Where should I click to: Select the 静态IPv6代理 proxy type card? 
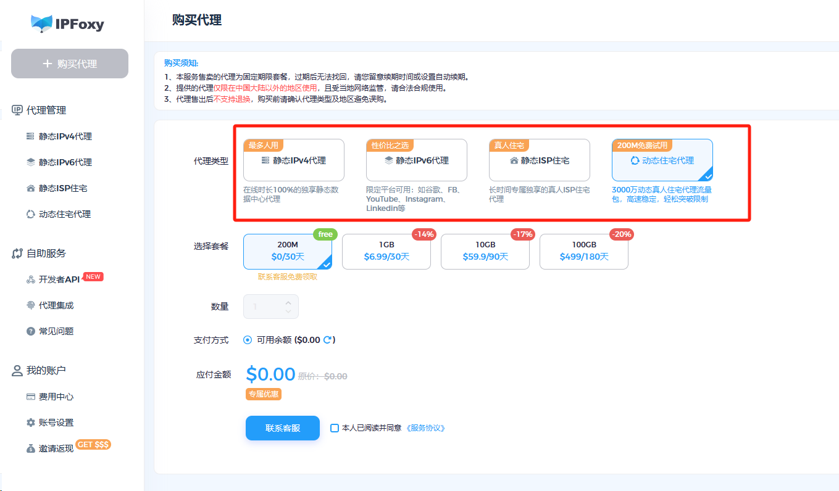pyautogui.click(x=417, y=160)
